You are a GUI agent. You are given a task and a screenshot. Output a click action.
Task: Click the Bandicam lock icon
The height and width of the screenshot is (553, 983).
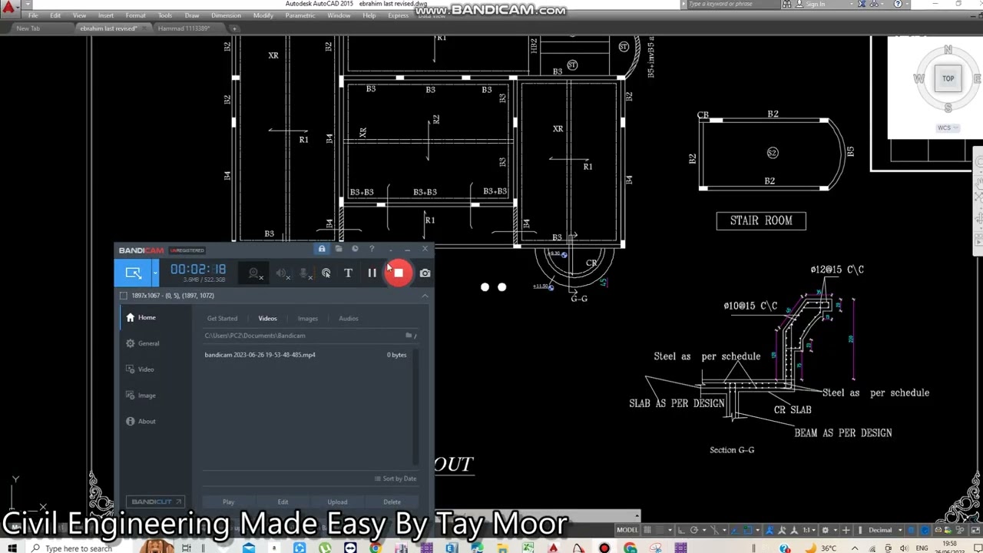322,249
